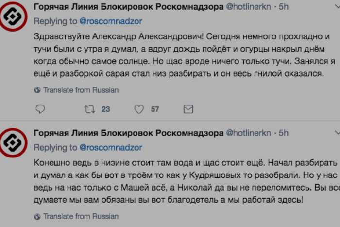Open the second tweet's "5h" timestamp
This screenshot has height=227, width=340.
tap(283, 133)
